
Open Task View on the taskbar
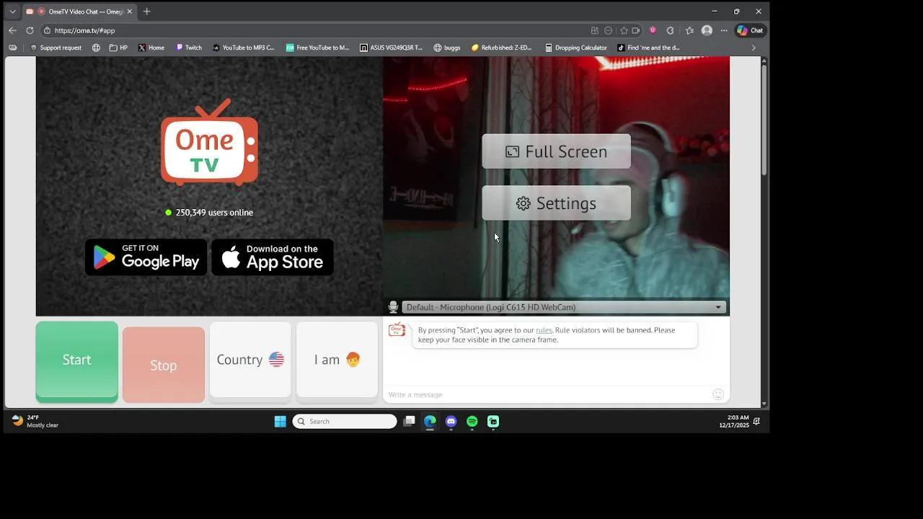[409, 422]
